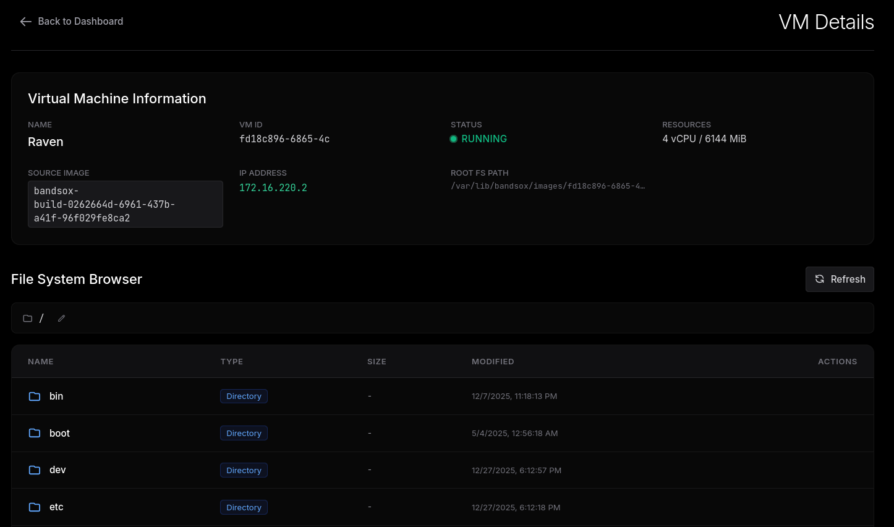Click bin modified date 12/7/2025, 11:18:13 PM
This screenshot has width=894, height=527.
(x=514, y=396)
